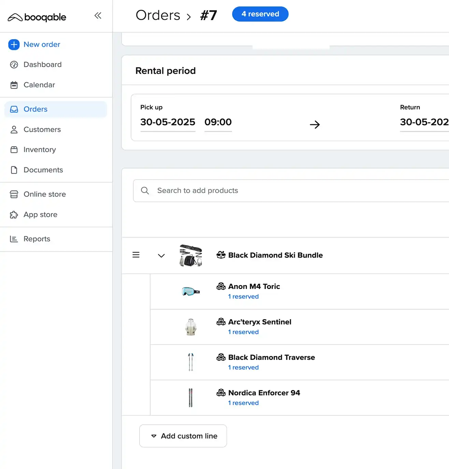The width and height of the screenshot is (449, 469).
Task: Click the plus icon for New order
Action: (x=14, y=45)
